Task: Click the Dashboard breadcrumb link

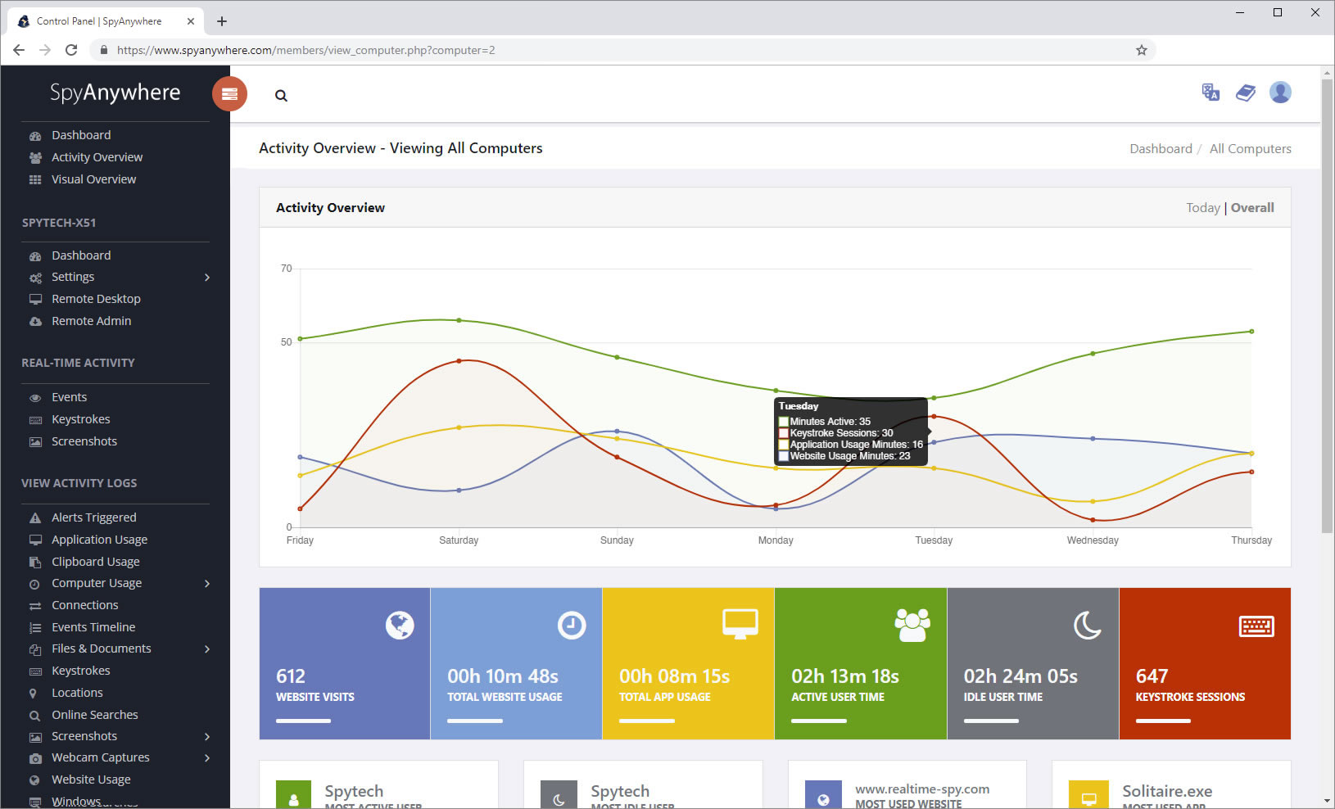Action: (x=1161, y=149)
